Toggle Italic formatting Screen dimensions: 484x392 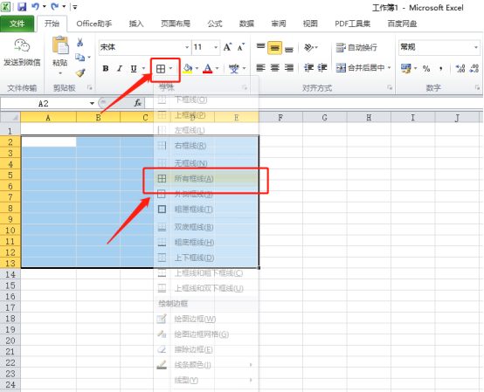point(120,68)
